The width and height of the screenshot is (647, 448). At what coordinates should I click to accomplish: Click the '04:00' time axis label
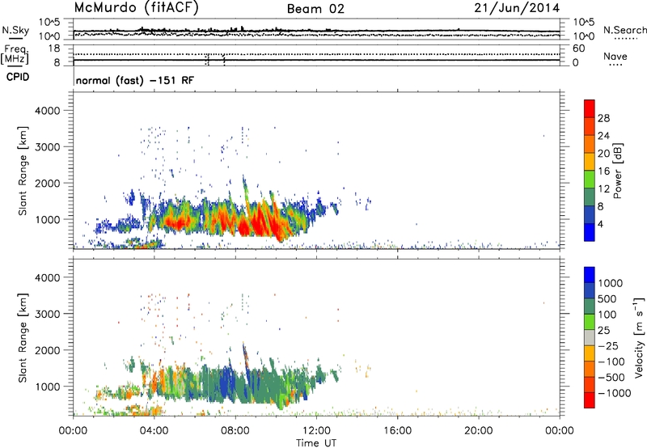154,431
